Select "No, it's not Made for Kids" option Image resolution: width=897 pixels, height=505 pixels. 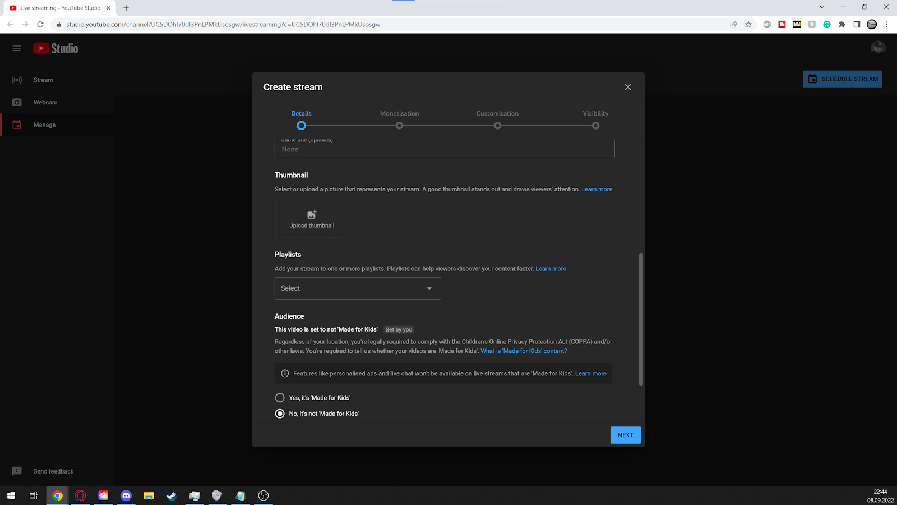[x=280, y=414]
